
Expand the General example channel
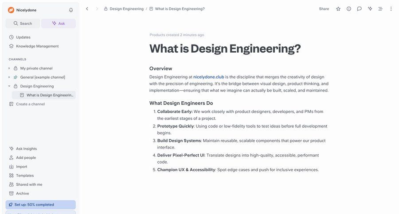click(x=9, y=77)
